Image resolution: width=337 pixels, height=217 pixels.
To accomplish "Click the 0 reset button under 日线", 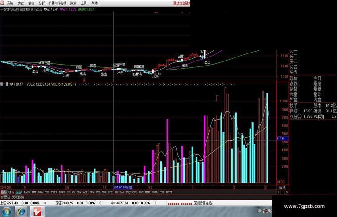I will [287, 192].
